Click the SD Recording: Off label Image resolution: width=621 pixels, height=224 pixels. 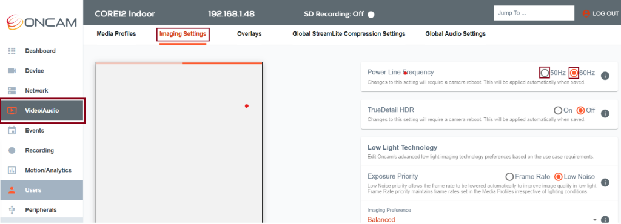pyautogui.click(x=334, y=14)
